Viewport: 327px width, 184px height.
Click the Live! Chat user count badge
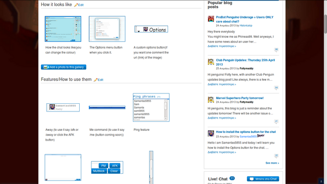[232, 178]
